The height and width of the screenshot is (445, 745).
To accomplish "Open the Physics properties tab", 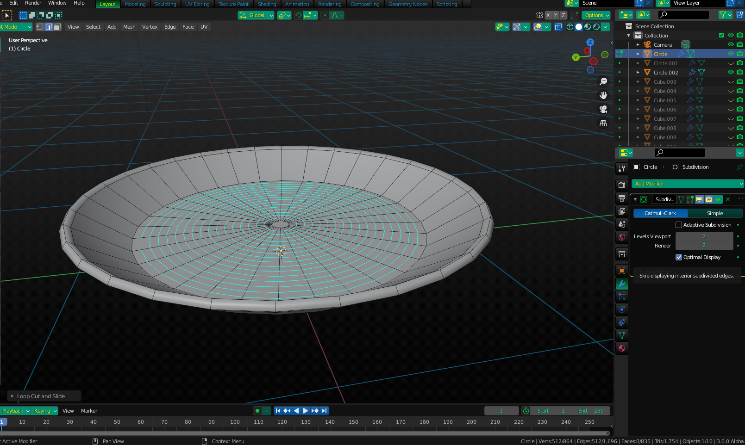I will (622, 309).
